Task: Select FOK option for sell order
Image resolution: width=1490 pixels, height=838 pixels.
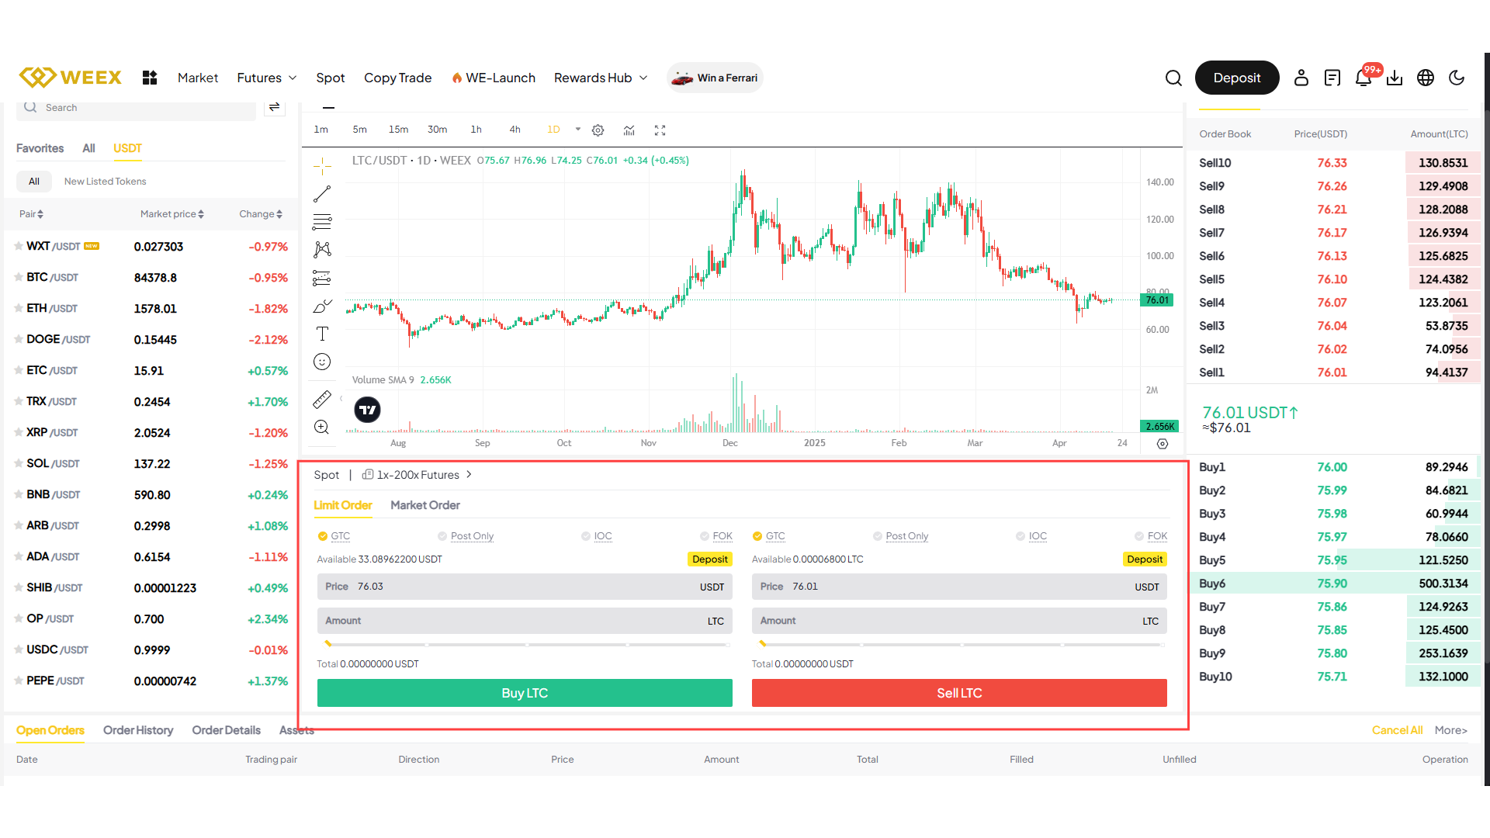Action: coord(1151,536)
